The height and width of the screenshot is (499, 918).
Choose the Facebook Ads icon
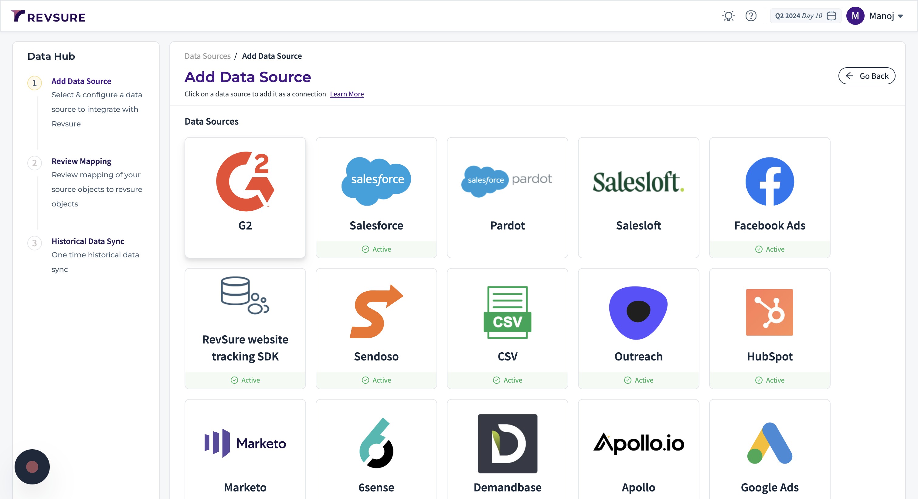[x=769, y=182]
